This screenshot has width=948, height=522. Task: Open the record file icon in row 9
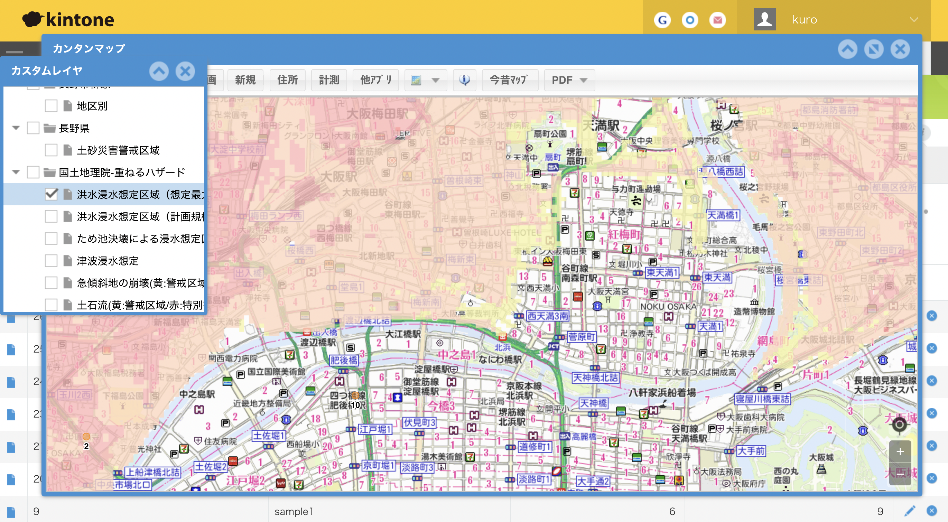click(11, 511)
